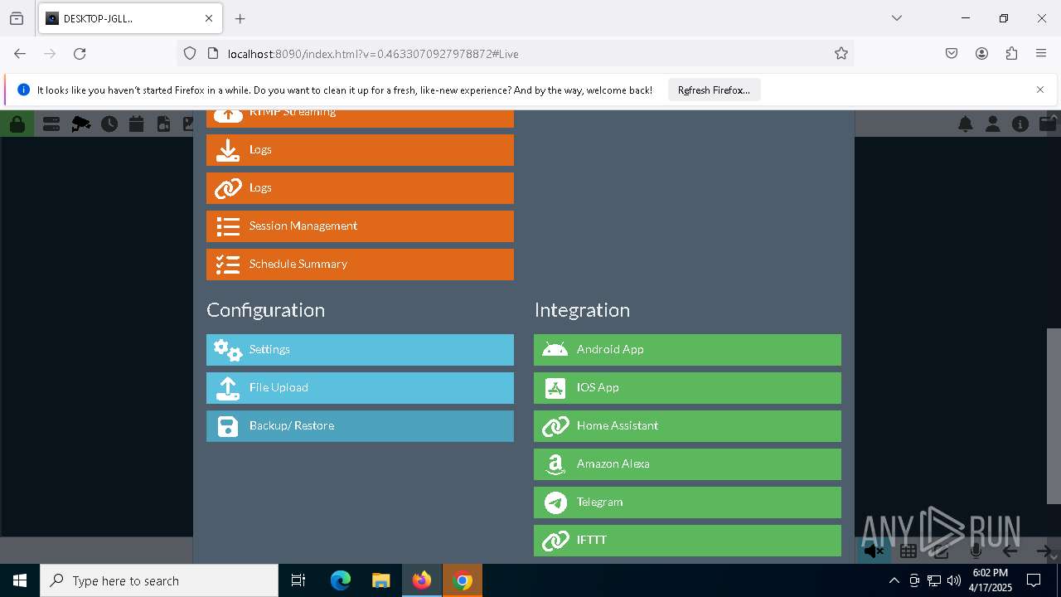Click the video file icon in toolbar
The image size is (1061, 597).
pos(164,124)
